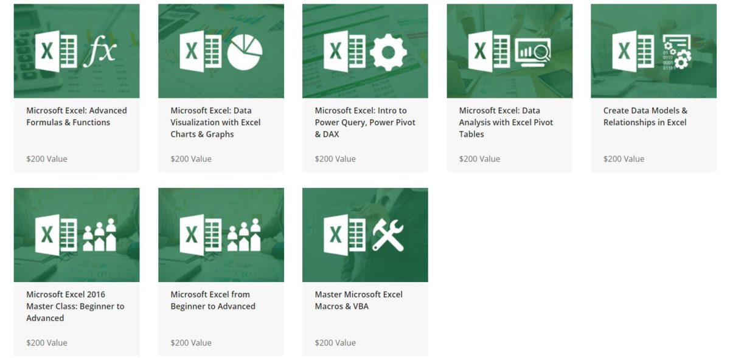The height and width of the screenshot is (358, 730).
Task: Click the monitor with magnifier analysis icon
Action: (533, 51)
